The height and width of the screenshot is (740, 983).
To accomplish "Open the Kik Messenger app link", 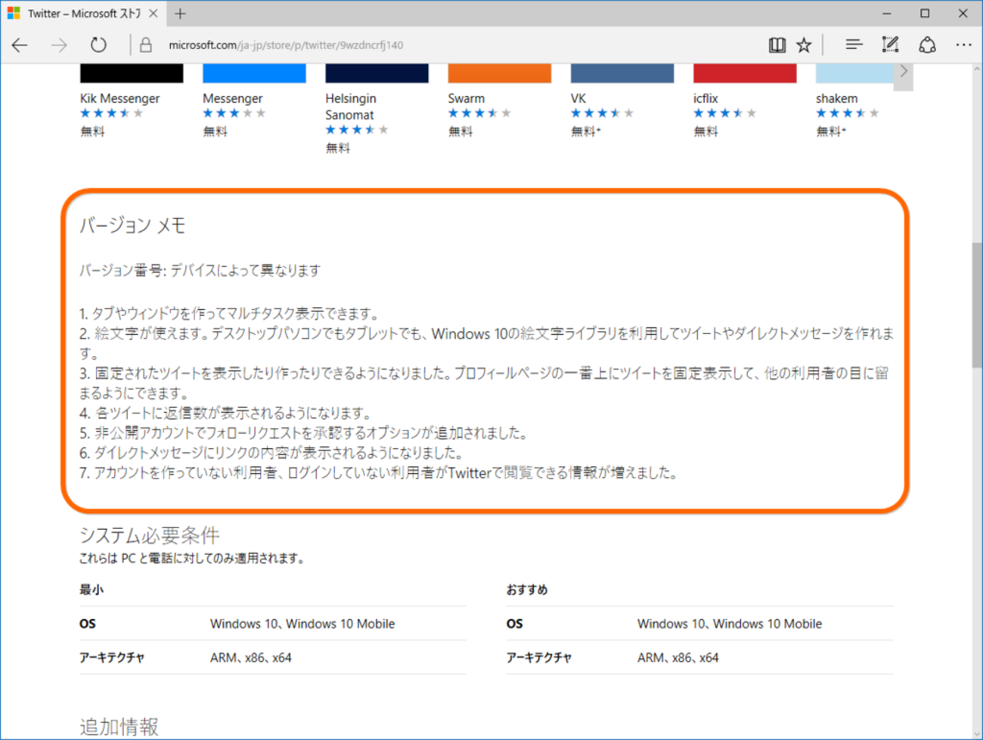I will [119, 98].
